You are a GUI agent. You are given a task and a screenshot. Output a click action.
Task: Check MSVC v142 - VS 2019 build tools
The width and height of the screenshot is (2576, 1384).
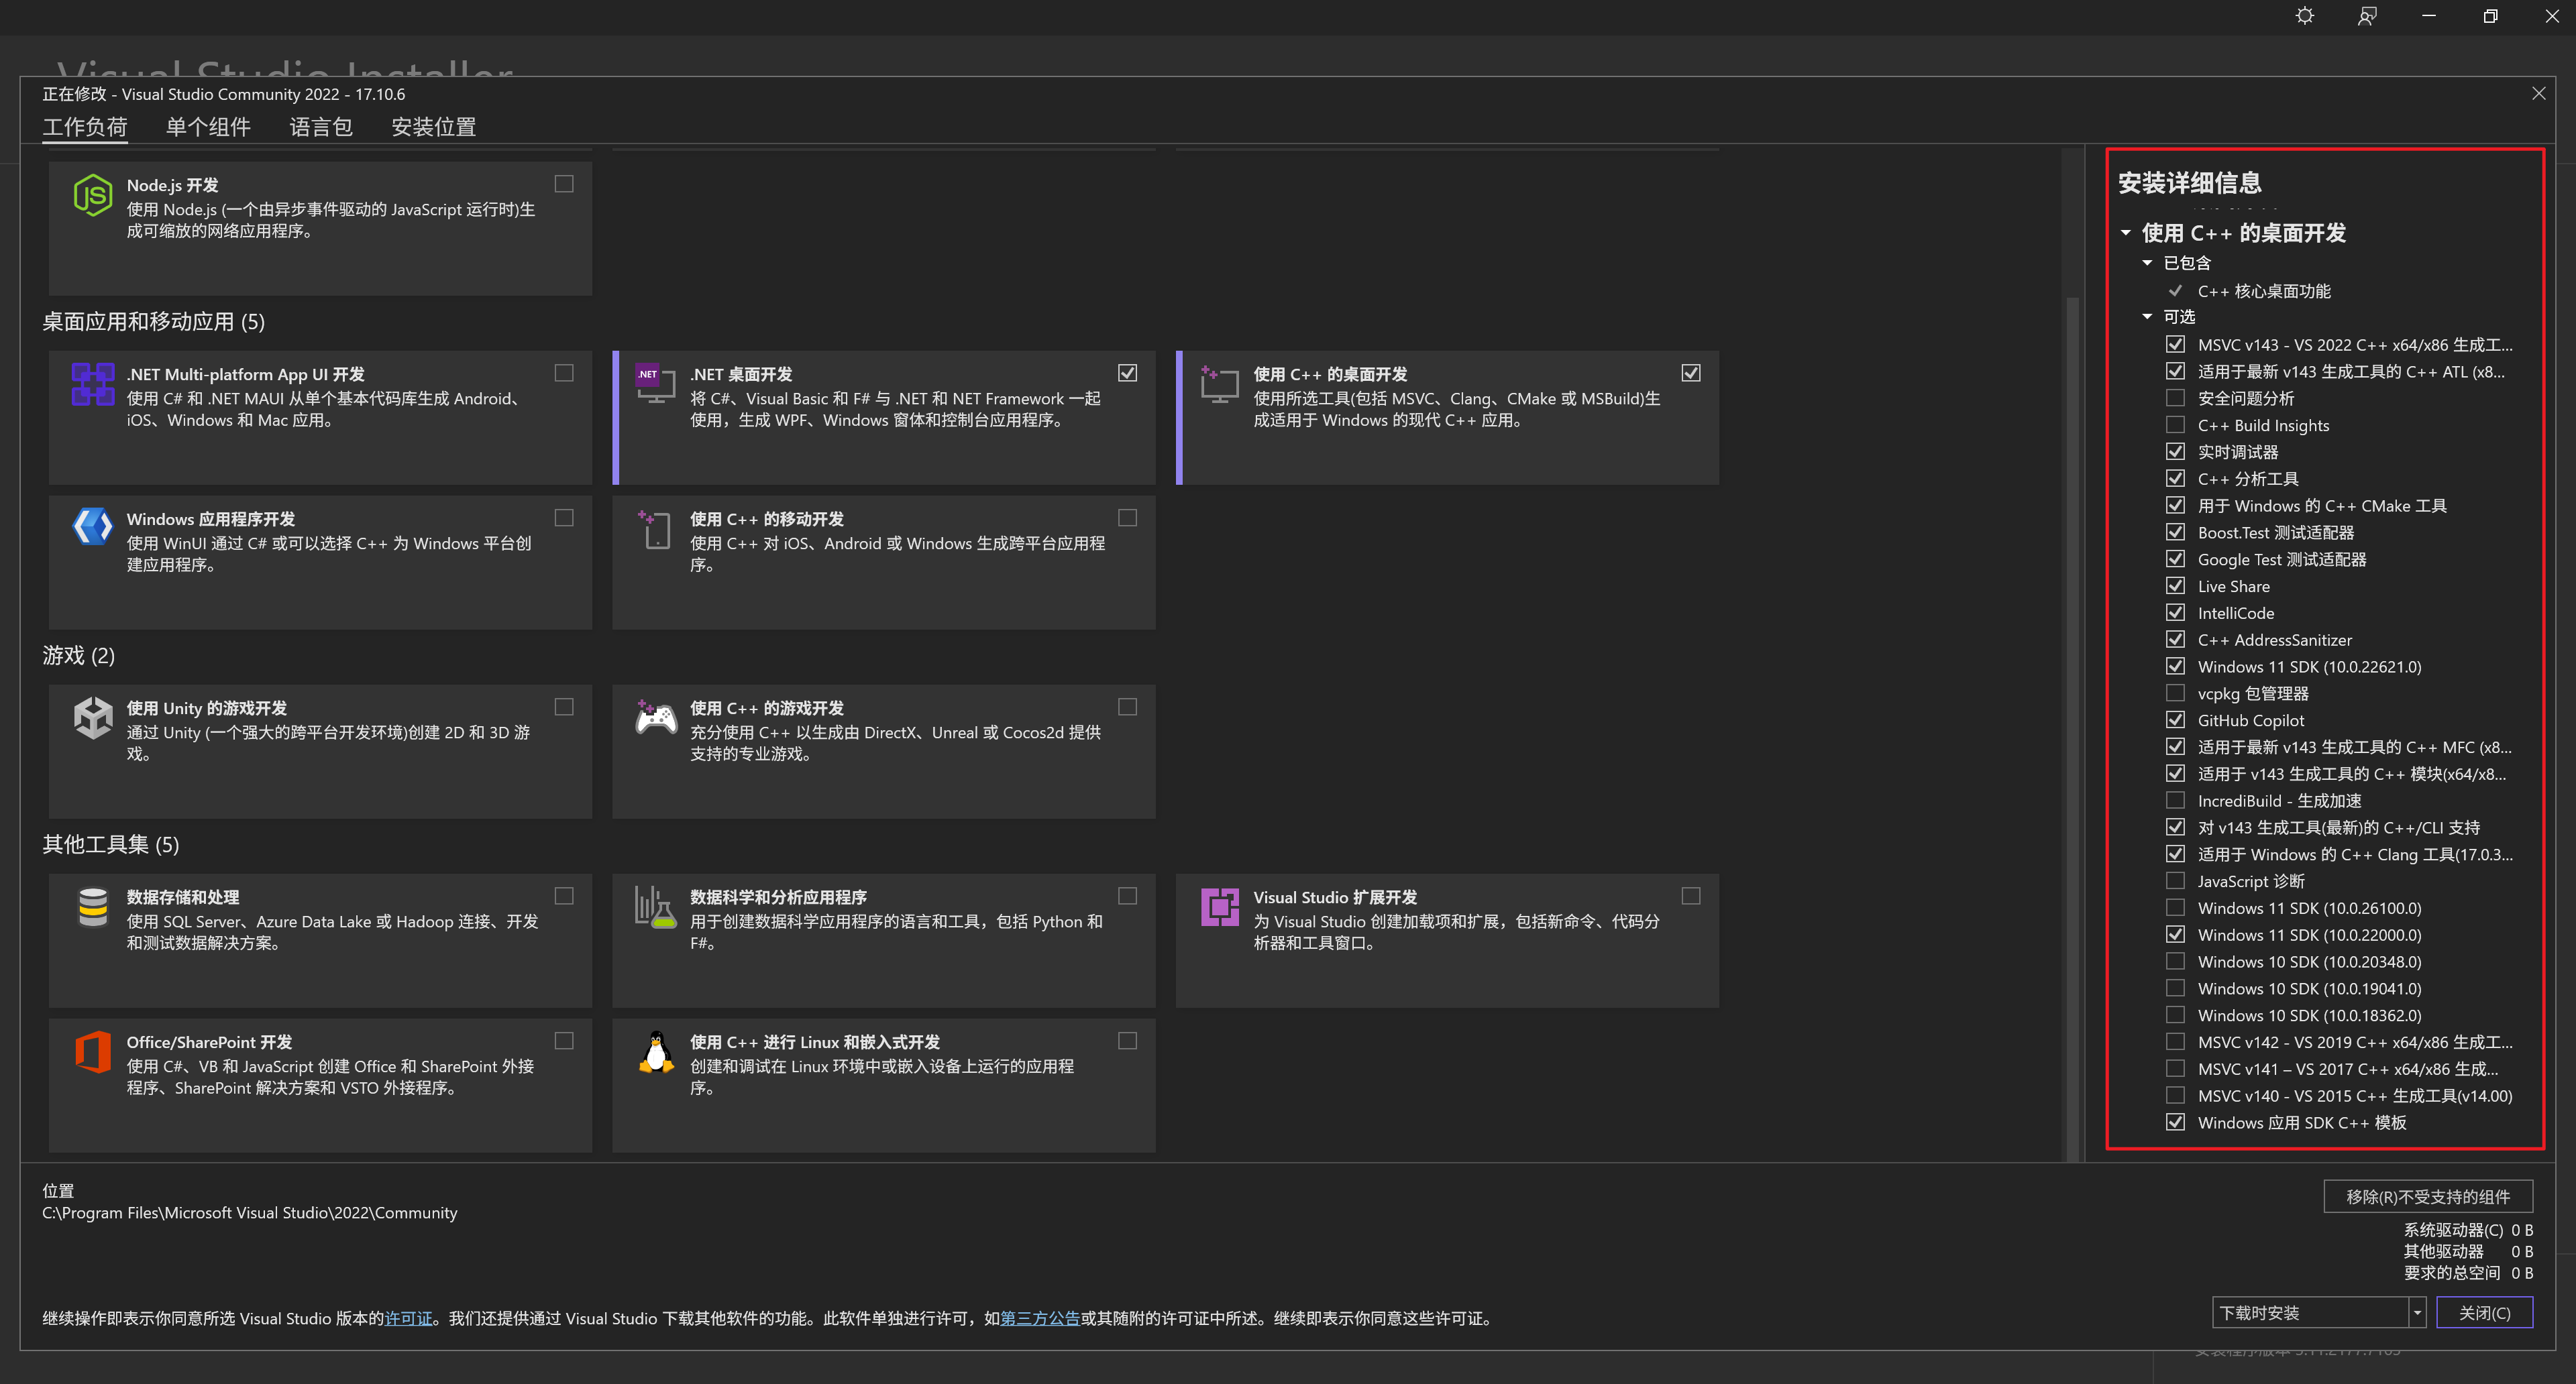pyautogui.click(x=2175, y=1041)
